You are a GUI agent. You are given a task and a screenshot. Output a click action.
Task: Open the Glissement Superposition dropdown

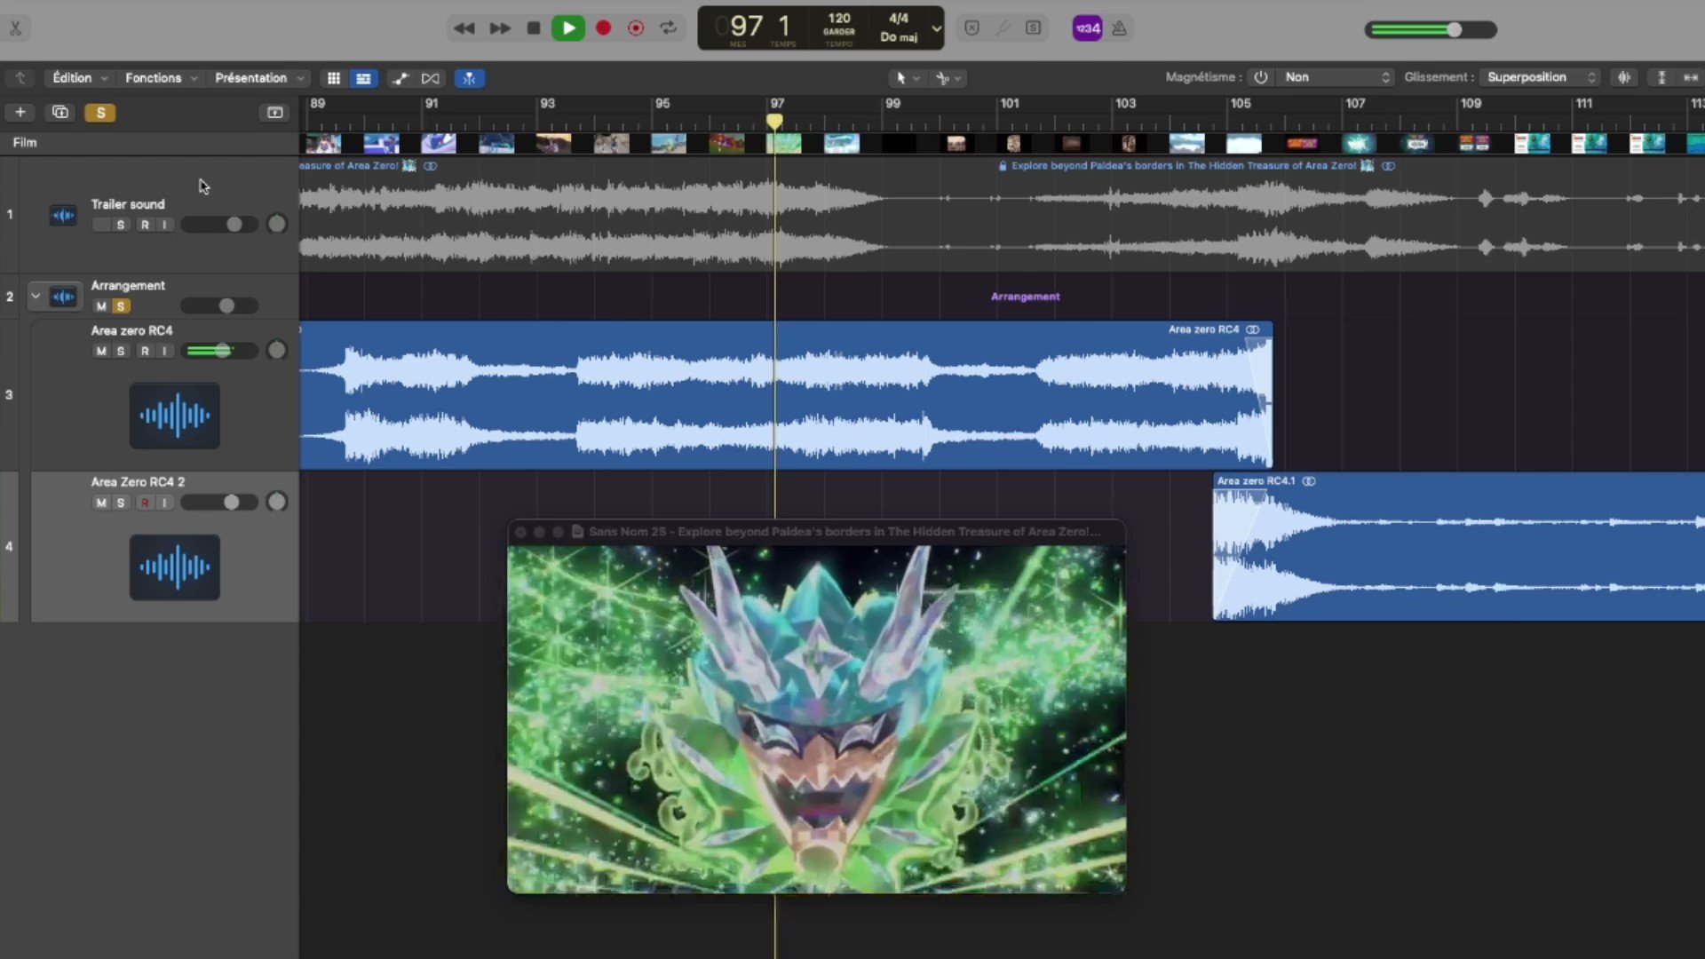click(1541, 77)
